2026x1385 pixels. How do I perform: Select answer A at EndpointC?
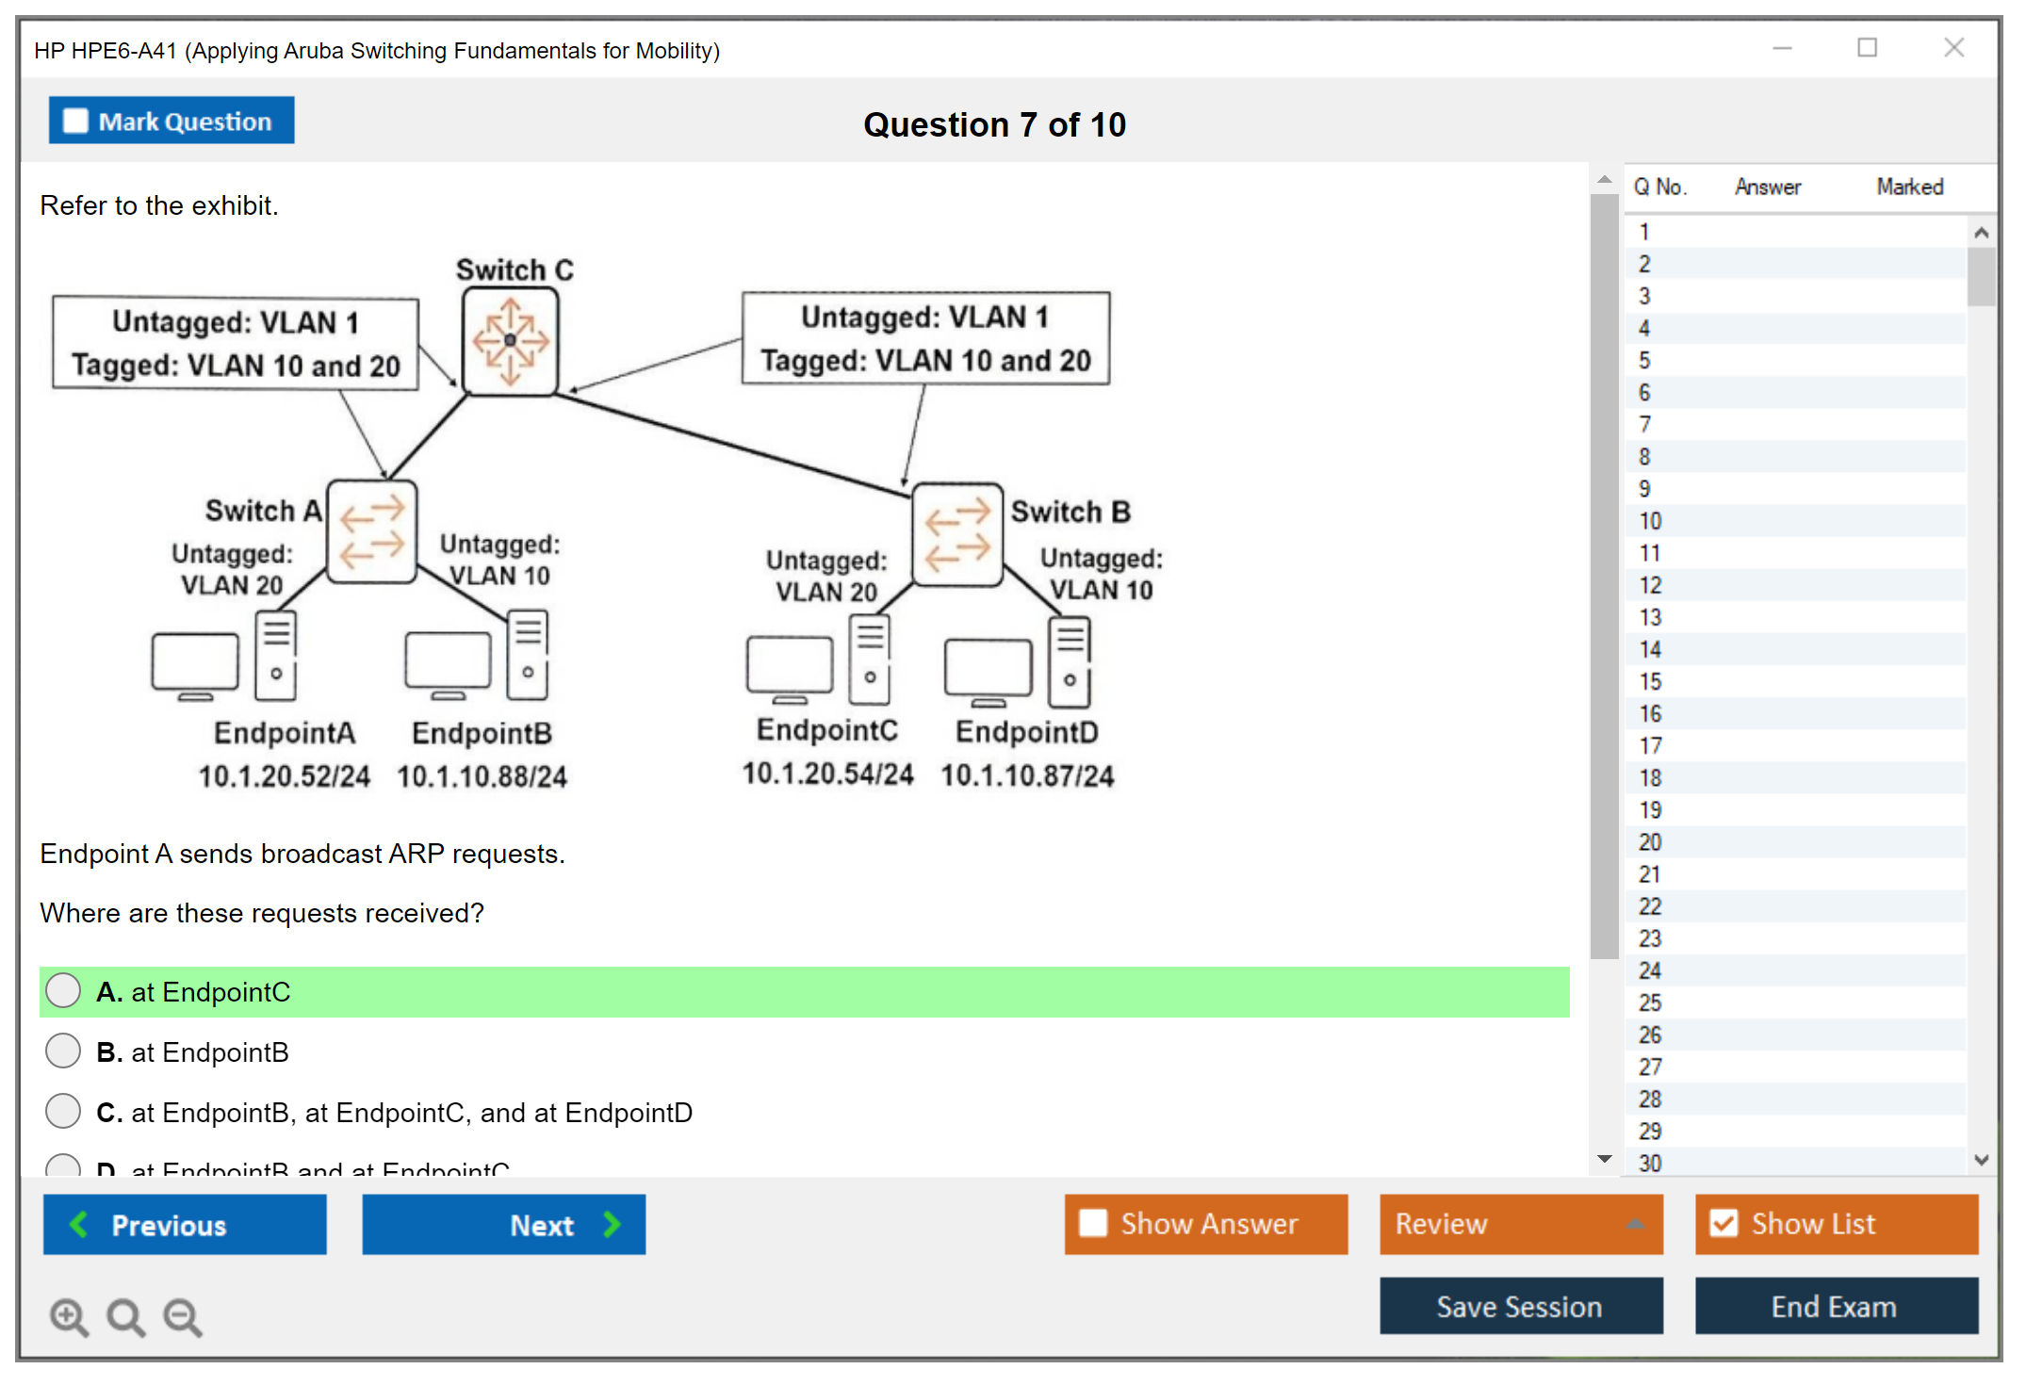point(63,991)
